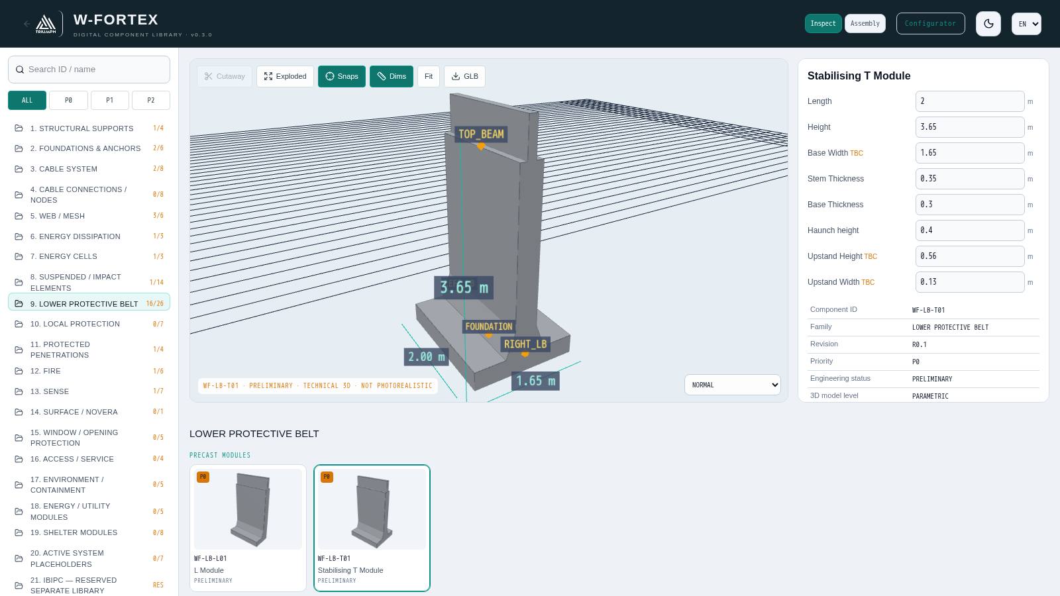1060x596 pixels.
Task: Click Fit view button
Action: 429,76
